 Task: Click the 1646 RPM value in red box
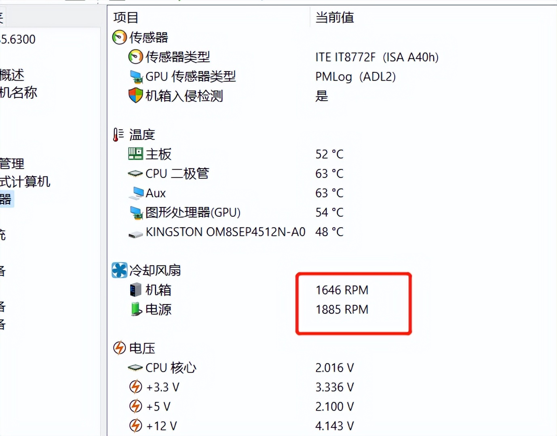(x=342, y=290)
